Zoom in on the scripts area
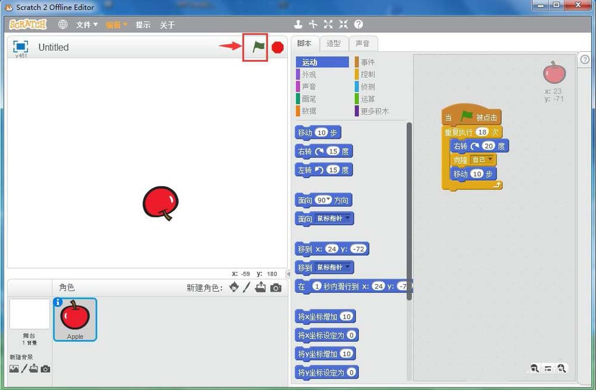Screen dimensions: 596x390 click(561, 369)
